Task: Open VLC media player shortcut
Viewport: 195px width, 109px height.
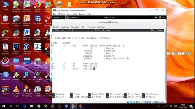Action: [16, 91]
